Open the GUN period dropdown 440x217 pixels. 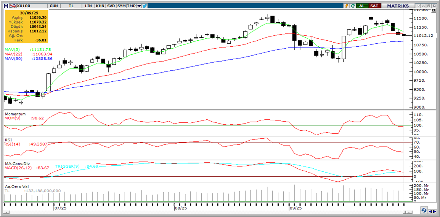point(54,6)
